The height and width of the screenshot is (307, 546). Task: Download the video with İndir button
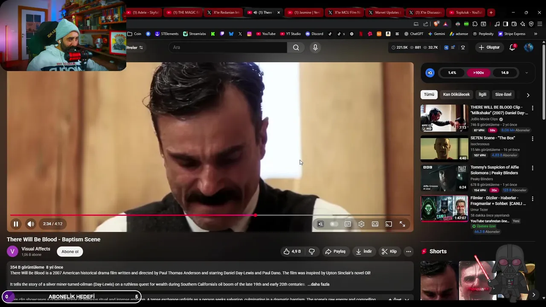coord(364,252)
